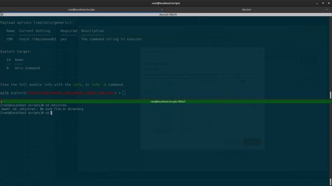This screenshot has height=186, width=332.
Task: Click the green 'info -d' command text
Action: point(99,85)
